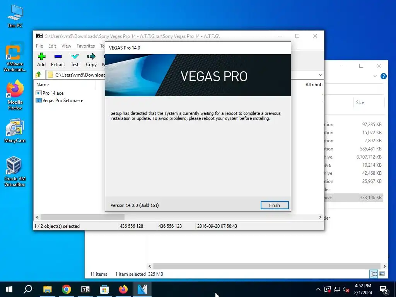
Task: Open the taskbar clock and calendar
Action: [363, 289]
